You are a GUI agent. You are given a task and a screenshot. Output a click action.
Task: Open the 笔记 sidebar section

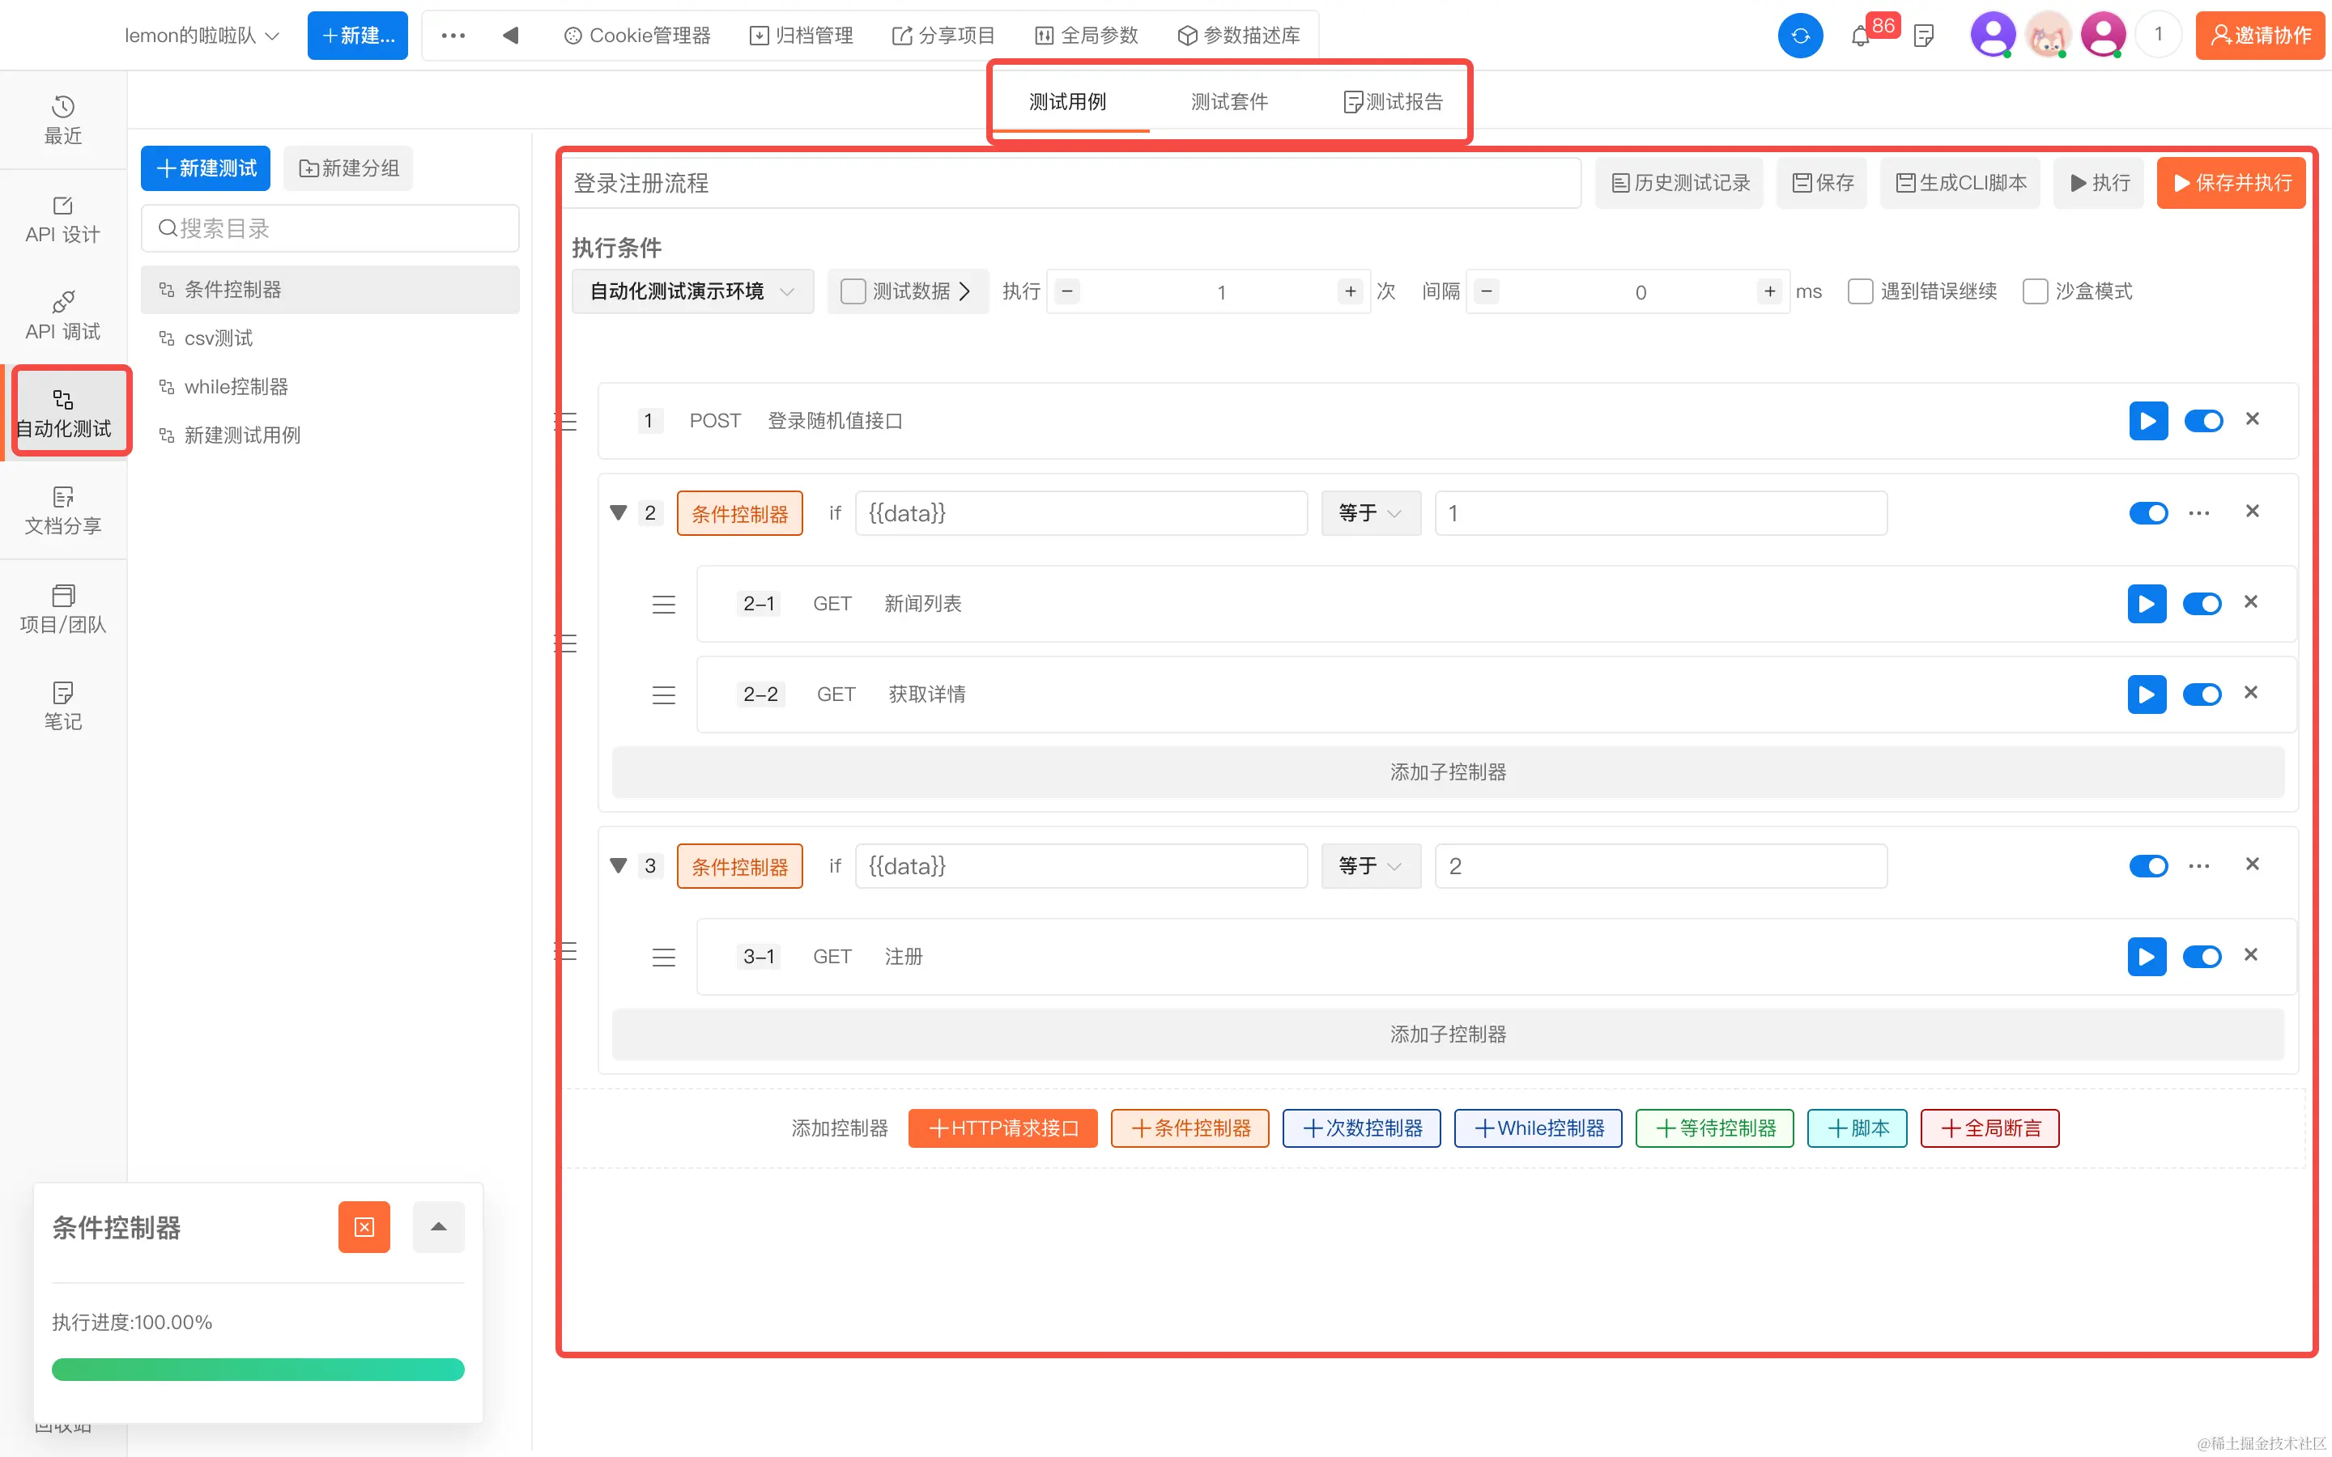pyautogui.click(x=62, y=705)
